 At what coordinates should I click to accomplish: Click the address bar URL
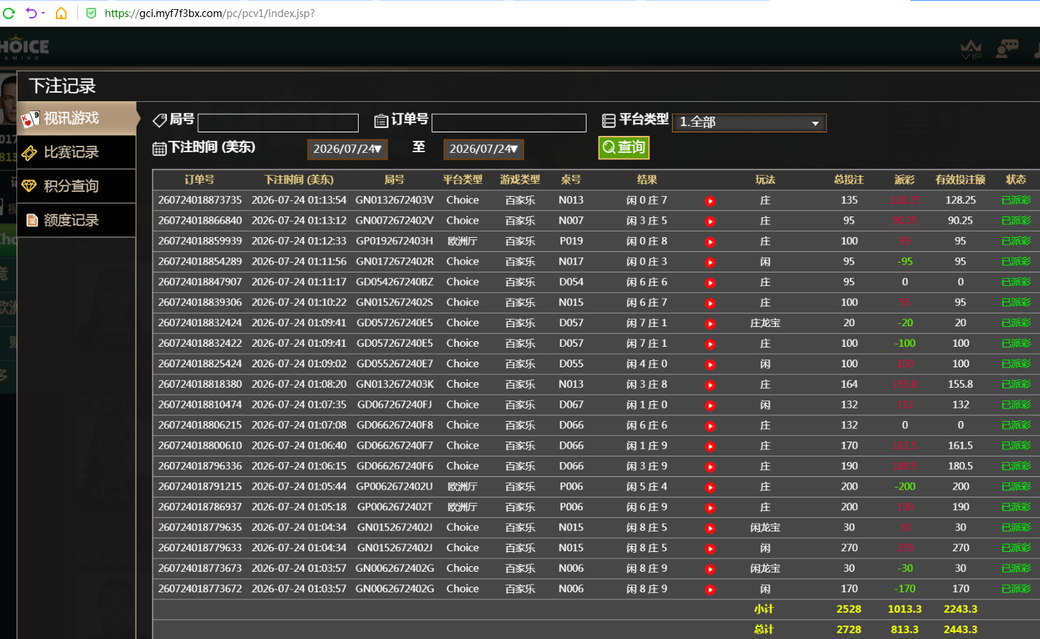(x=209, y=13)
